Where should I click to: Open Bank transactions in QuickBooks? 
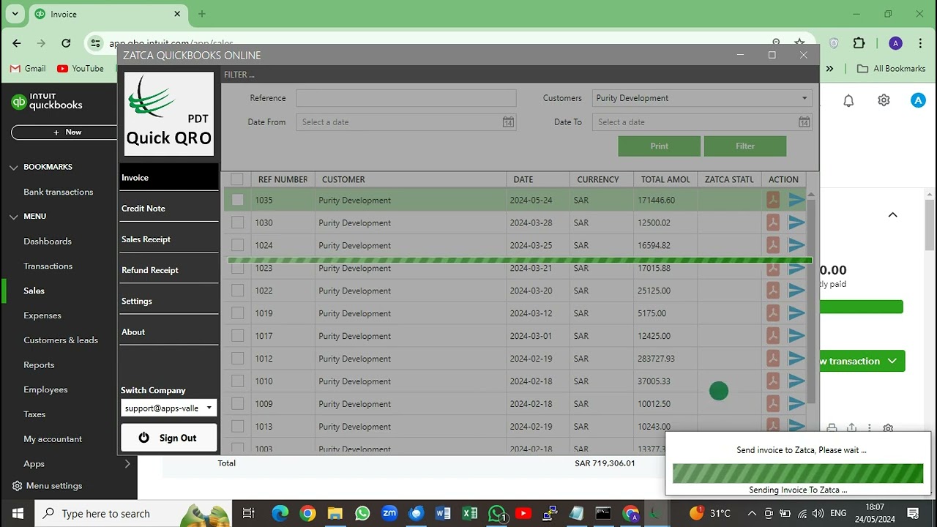pos(59,192)
